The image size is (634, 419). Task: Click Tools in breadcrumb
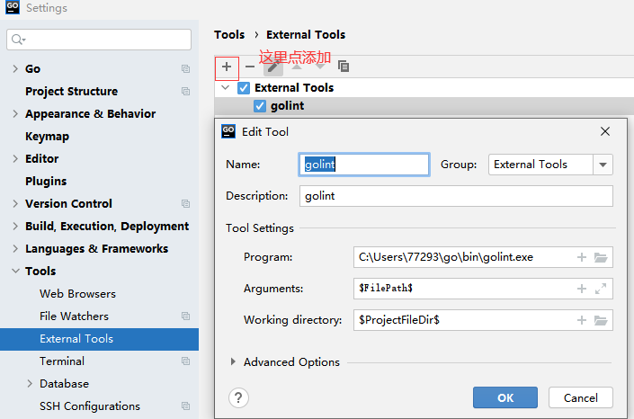click(x=229, y=35)
